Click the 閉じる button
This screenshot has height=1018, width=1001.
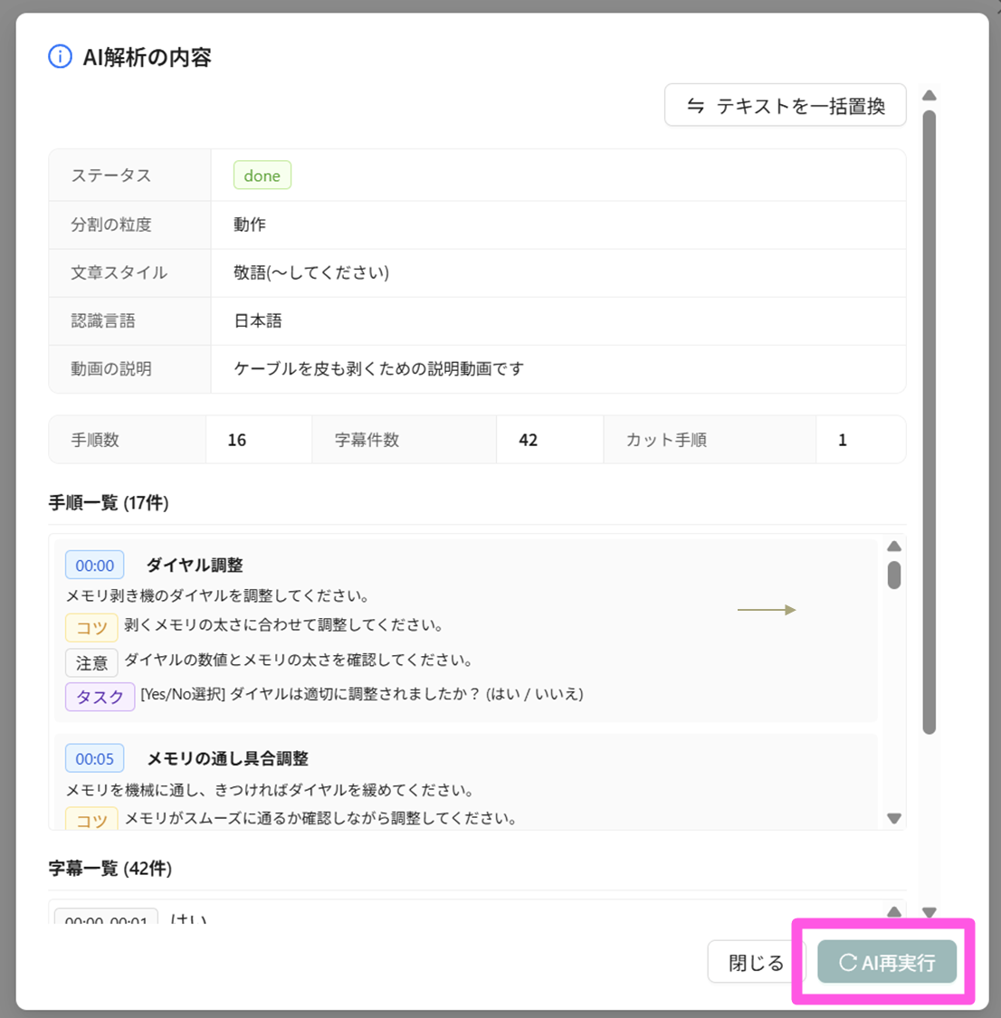pos(757,962)
